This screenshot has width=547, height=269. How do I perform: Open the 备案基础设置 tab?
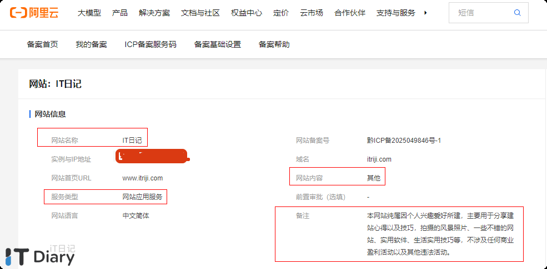[217, 44]
